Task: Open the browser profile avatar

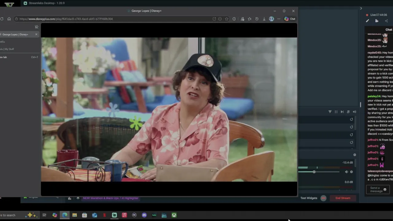Action: click(271, 19)
